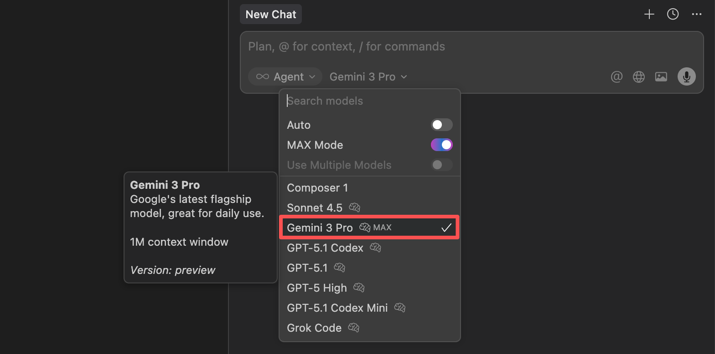
Task: Enable Use Multiple Models
Action: tap(441, 165)
